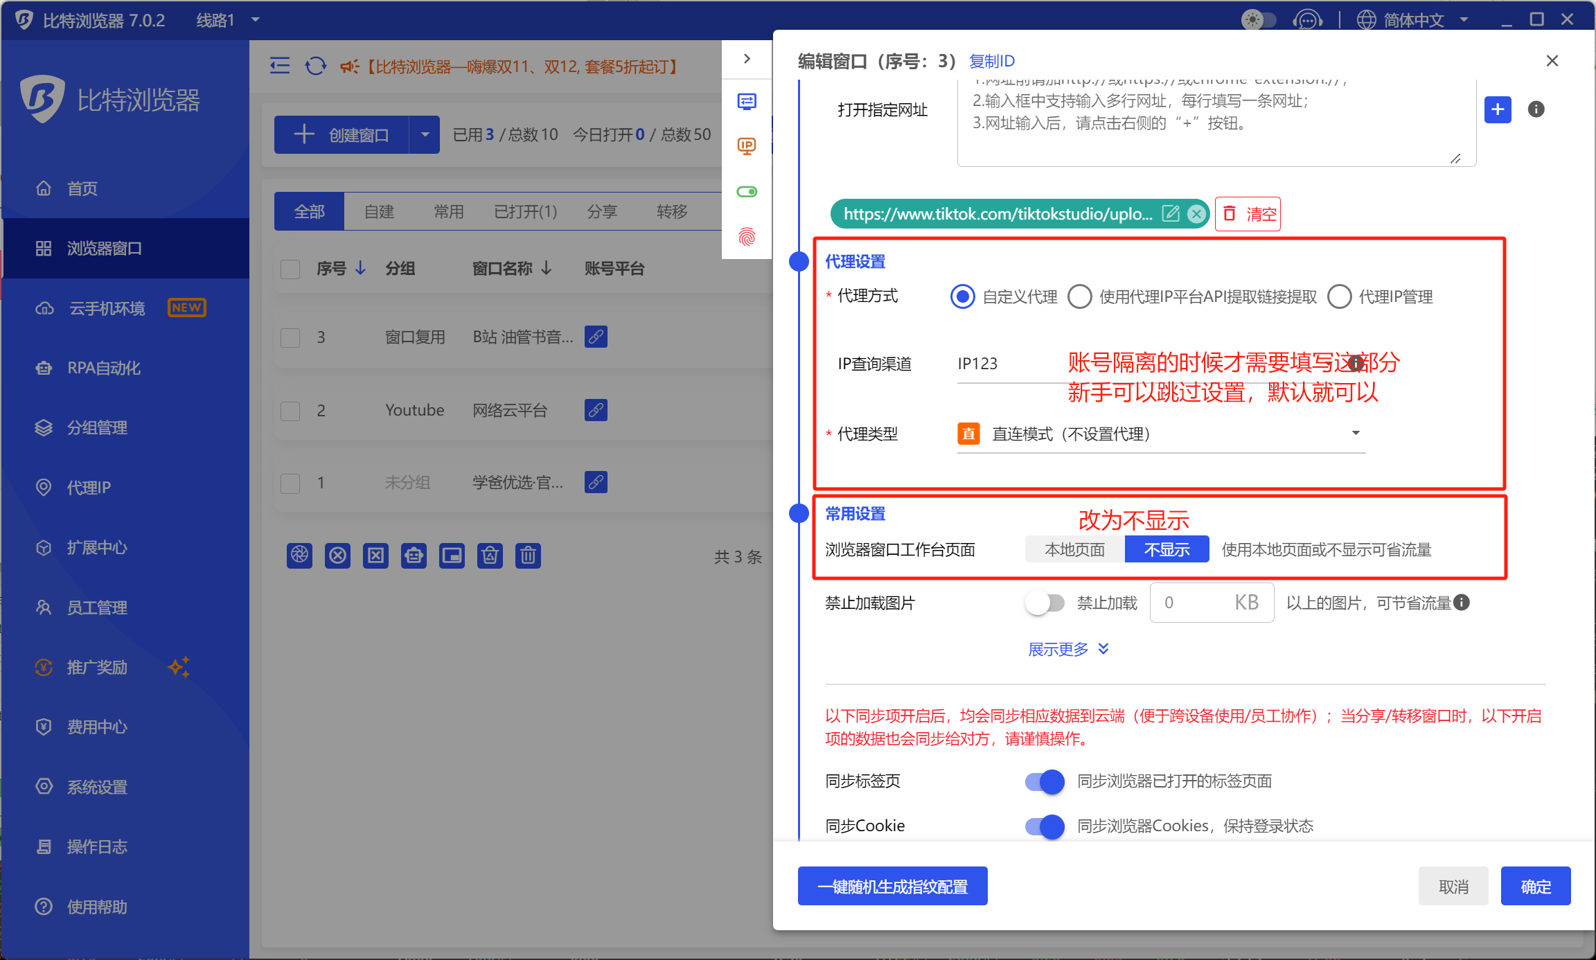Select the 代理IP管理 radio option
Screen dimensions: 1596x960
[1340, 297]
